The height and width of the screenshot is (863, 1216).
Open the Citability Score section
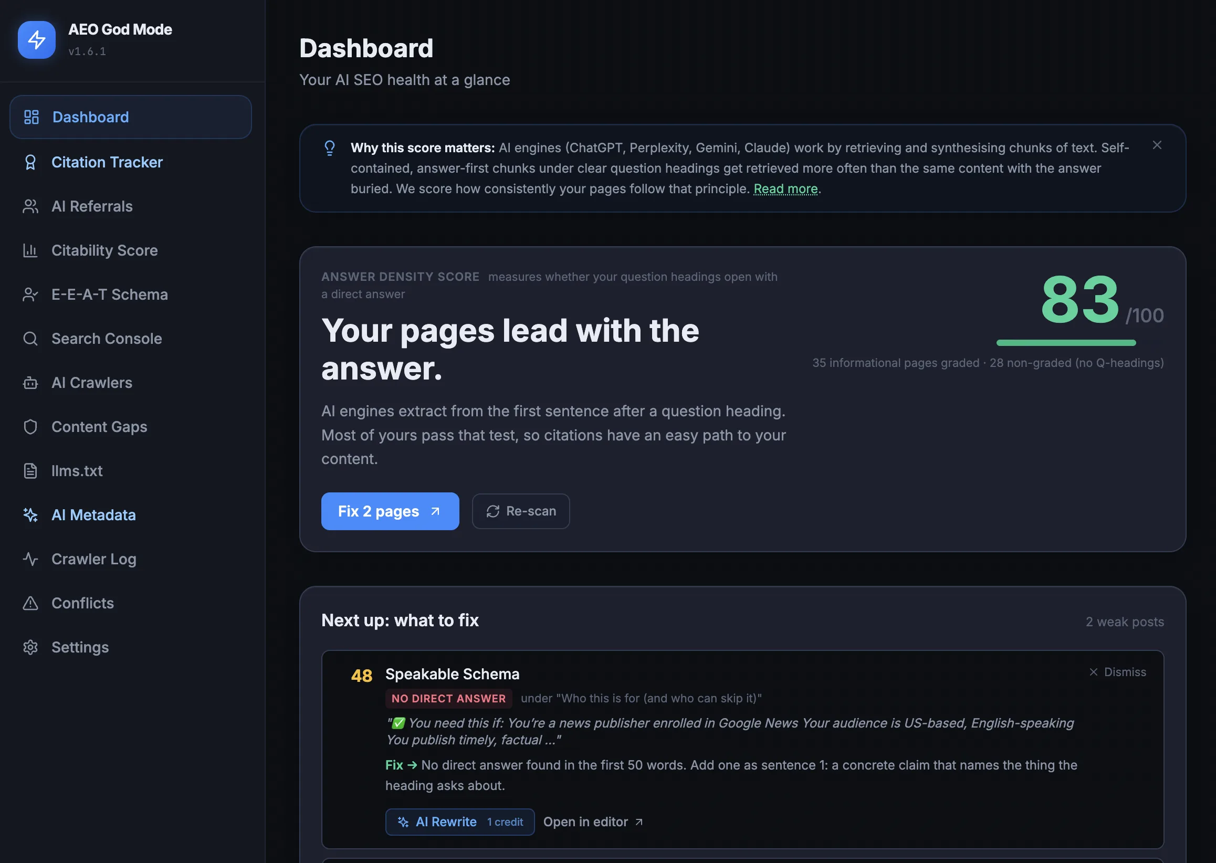[x=131, y=250]
